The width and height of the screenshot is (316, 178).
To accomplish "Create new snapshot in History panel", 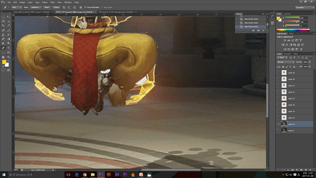I will tap(258, 30).
